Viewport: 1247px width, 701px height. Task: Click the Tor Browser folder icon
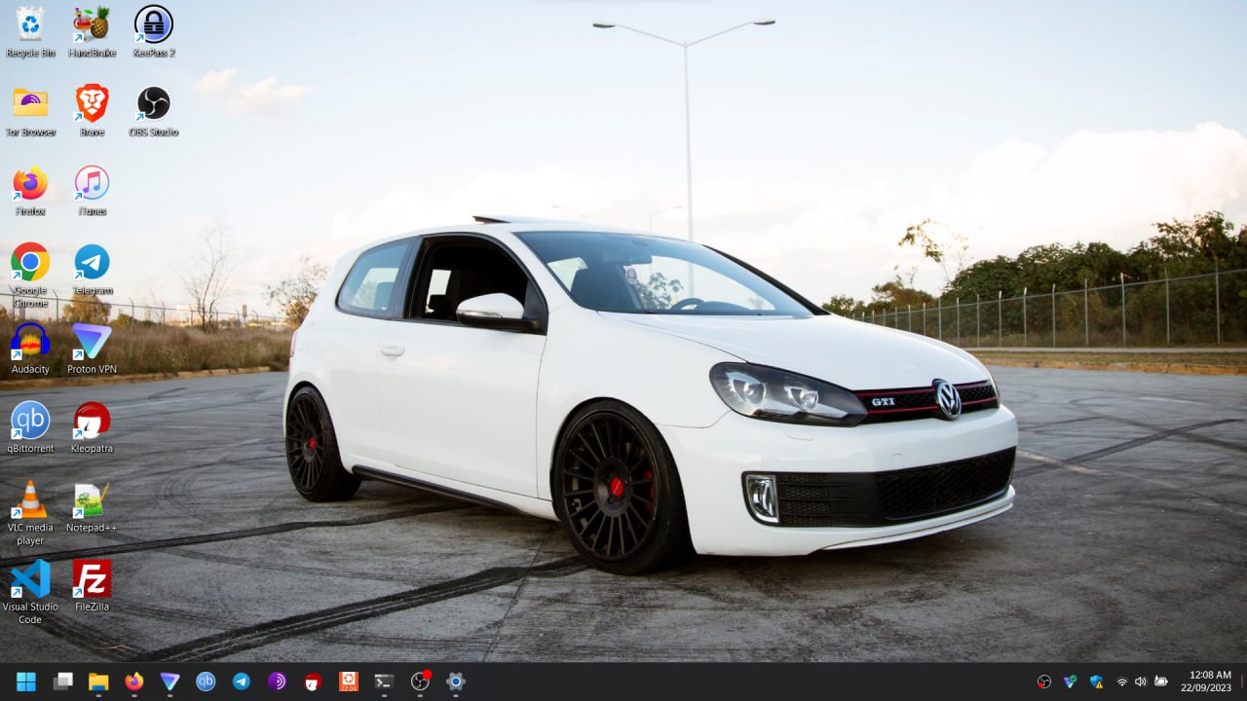(30, 103)
